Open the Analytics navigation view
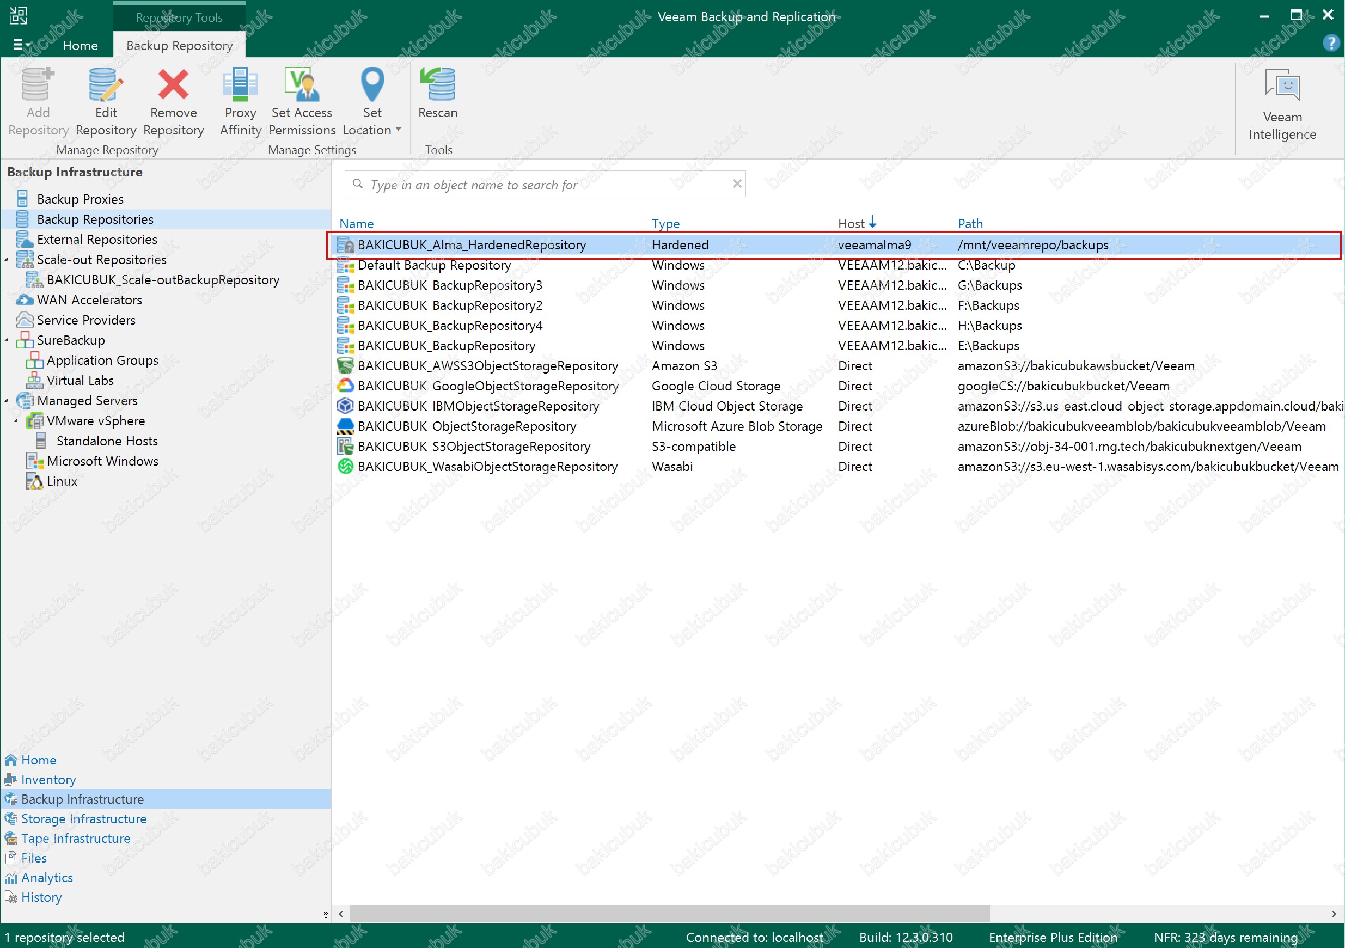 [x=47, y=878]
